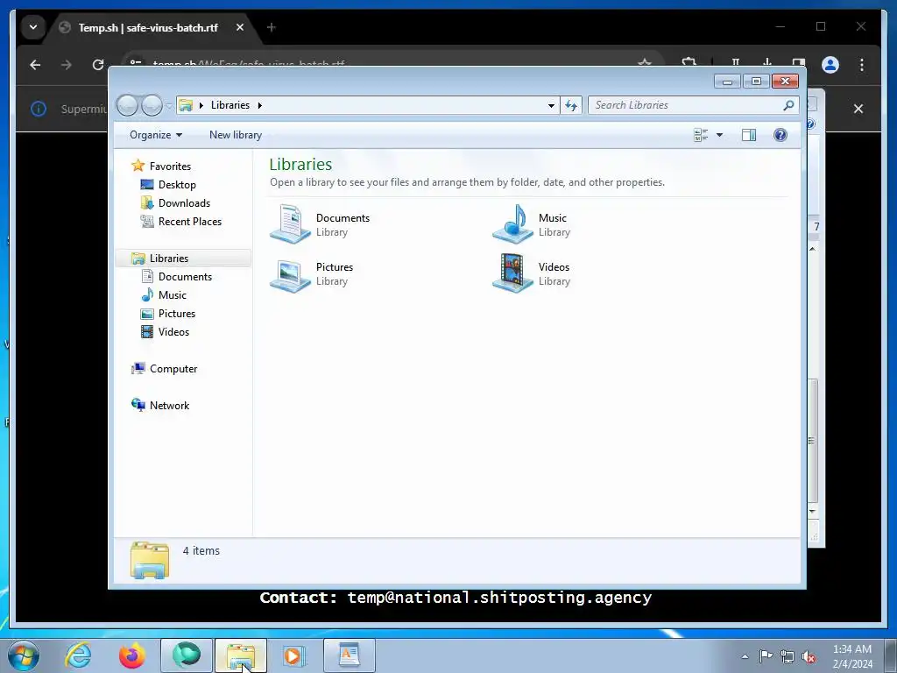Show hidden tray icons arrow

click(745, 656)
